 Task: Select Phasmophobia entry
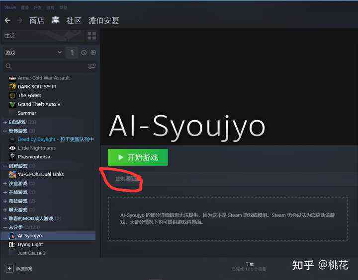pyautogui.click(x=34, y=157)
